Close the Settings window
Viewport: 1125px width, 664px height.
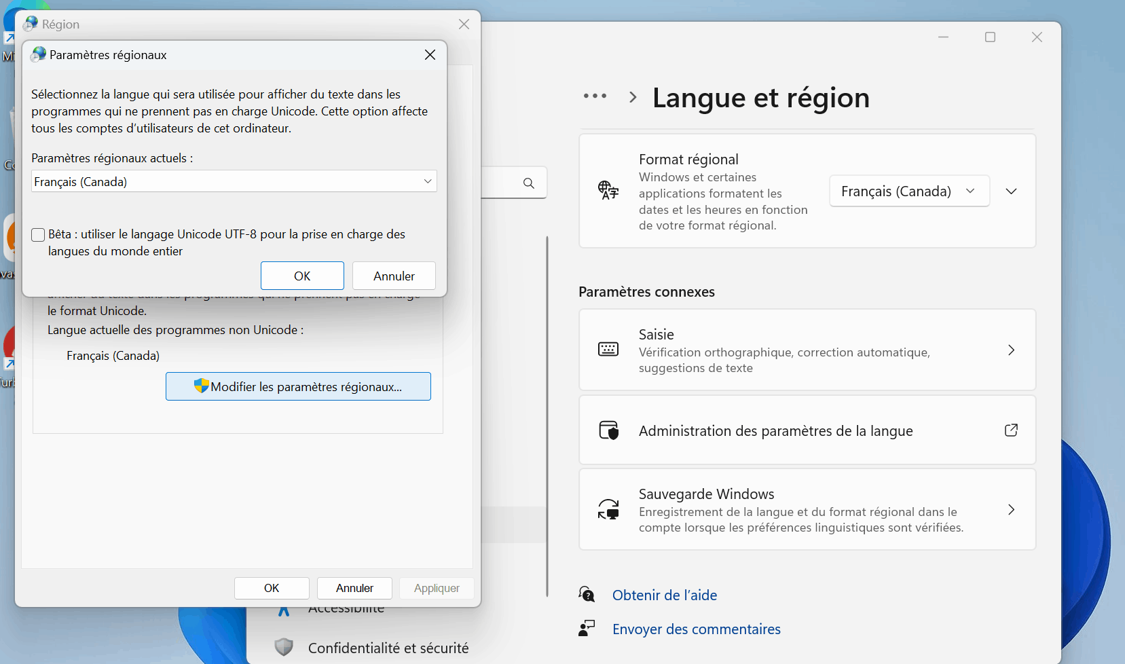tap(1037, 37)
